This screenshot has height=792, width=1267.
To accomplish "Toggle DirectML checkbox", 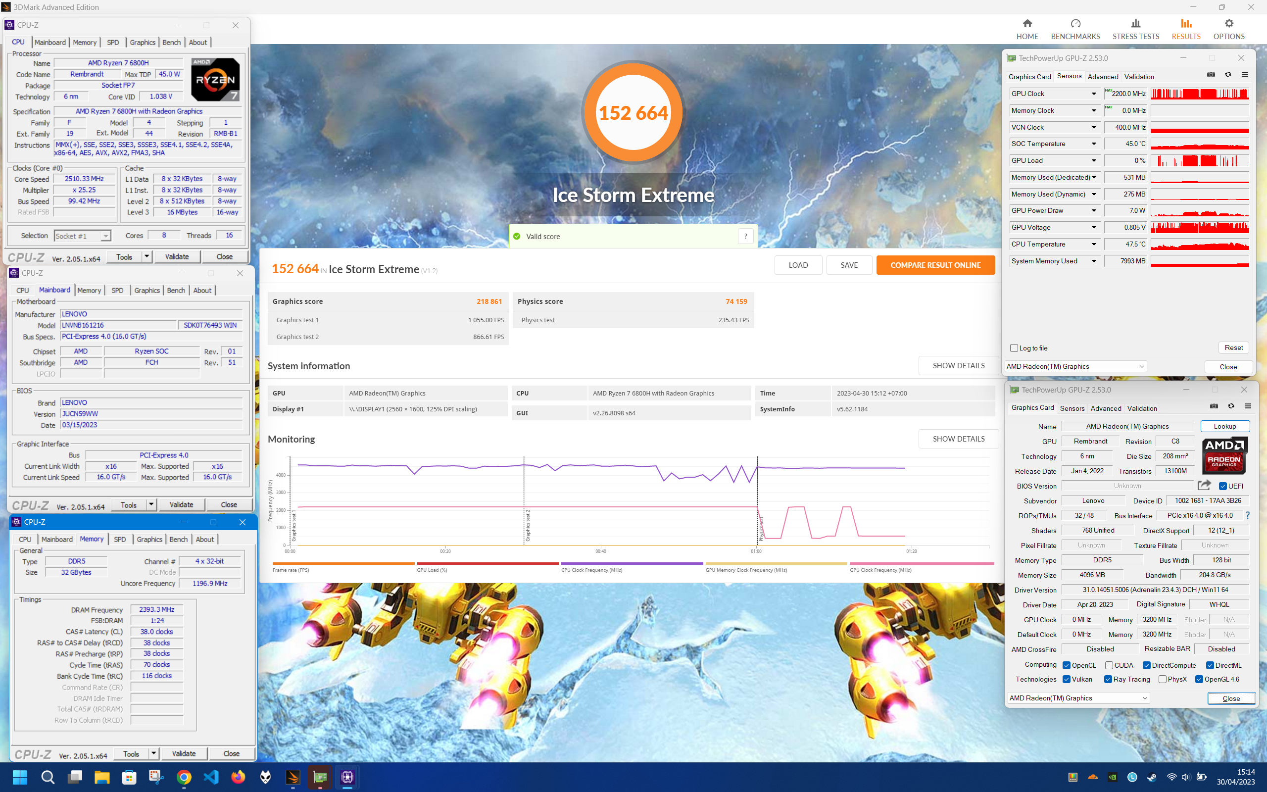I will 1210,665.
